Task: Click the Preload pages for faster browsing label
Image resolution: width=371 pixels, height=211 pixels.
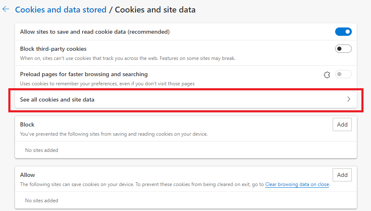Action: click(84, 74)
